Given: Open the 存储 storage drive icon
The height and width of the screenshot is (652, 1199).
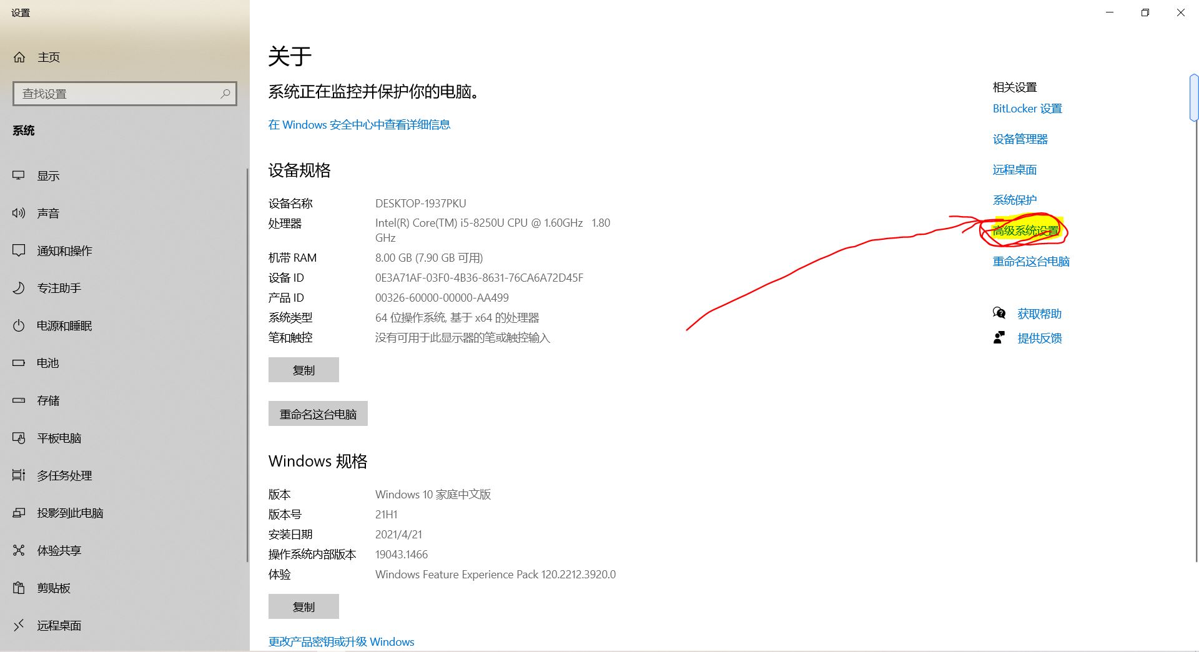Looking at the screenshot, I should pyautogui.click(x=19, y=400).
